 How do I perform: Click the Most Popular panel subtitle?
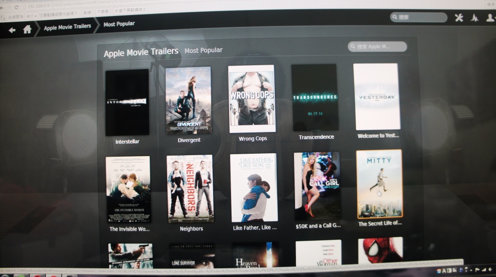[x=203, y=50]
